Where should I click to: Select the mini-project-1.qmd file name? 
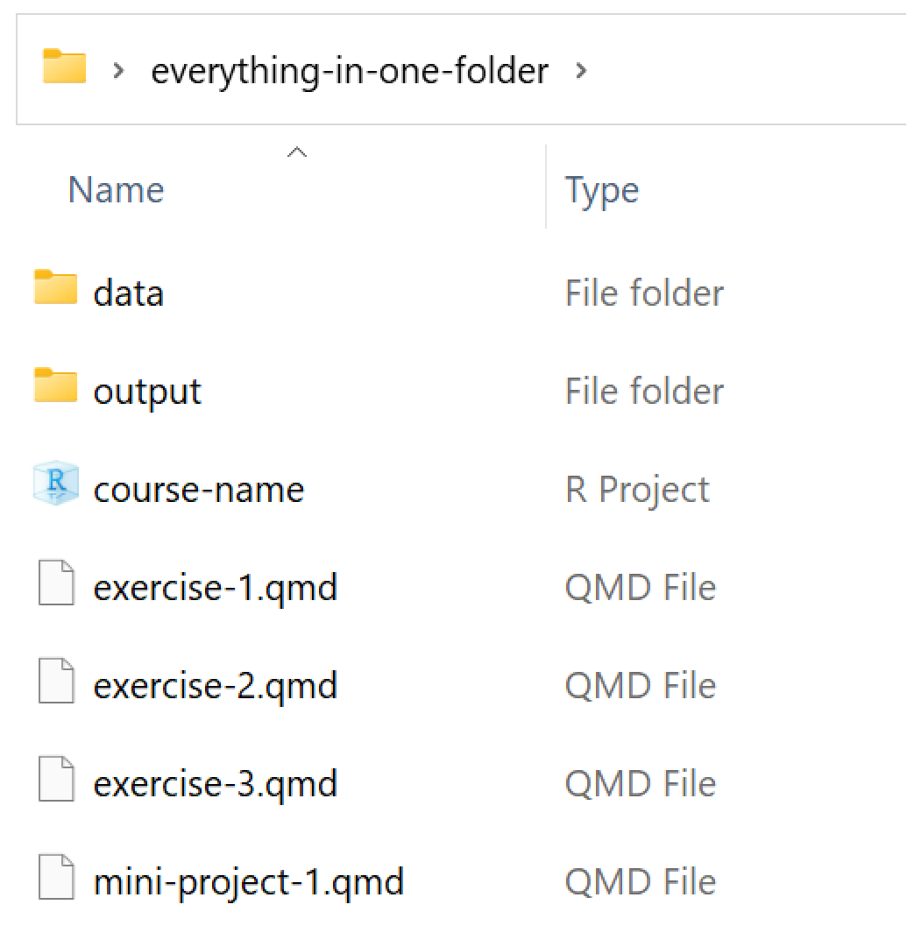click(248, 881)
